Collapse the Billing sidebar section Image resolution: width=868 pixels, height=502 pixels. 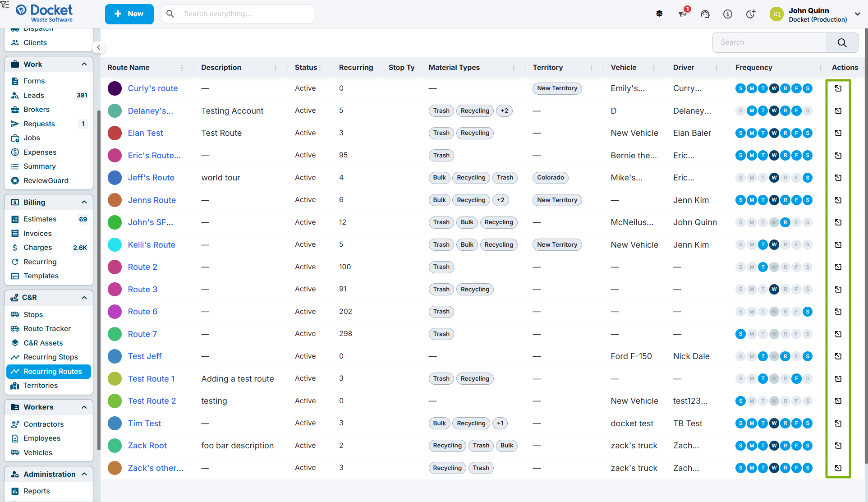pyautogui.click(x=84, y=202)
